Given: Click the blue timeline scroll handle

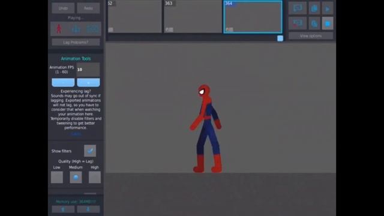Looking at the screenshot, I should click(280, 38).
